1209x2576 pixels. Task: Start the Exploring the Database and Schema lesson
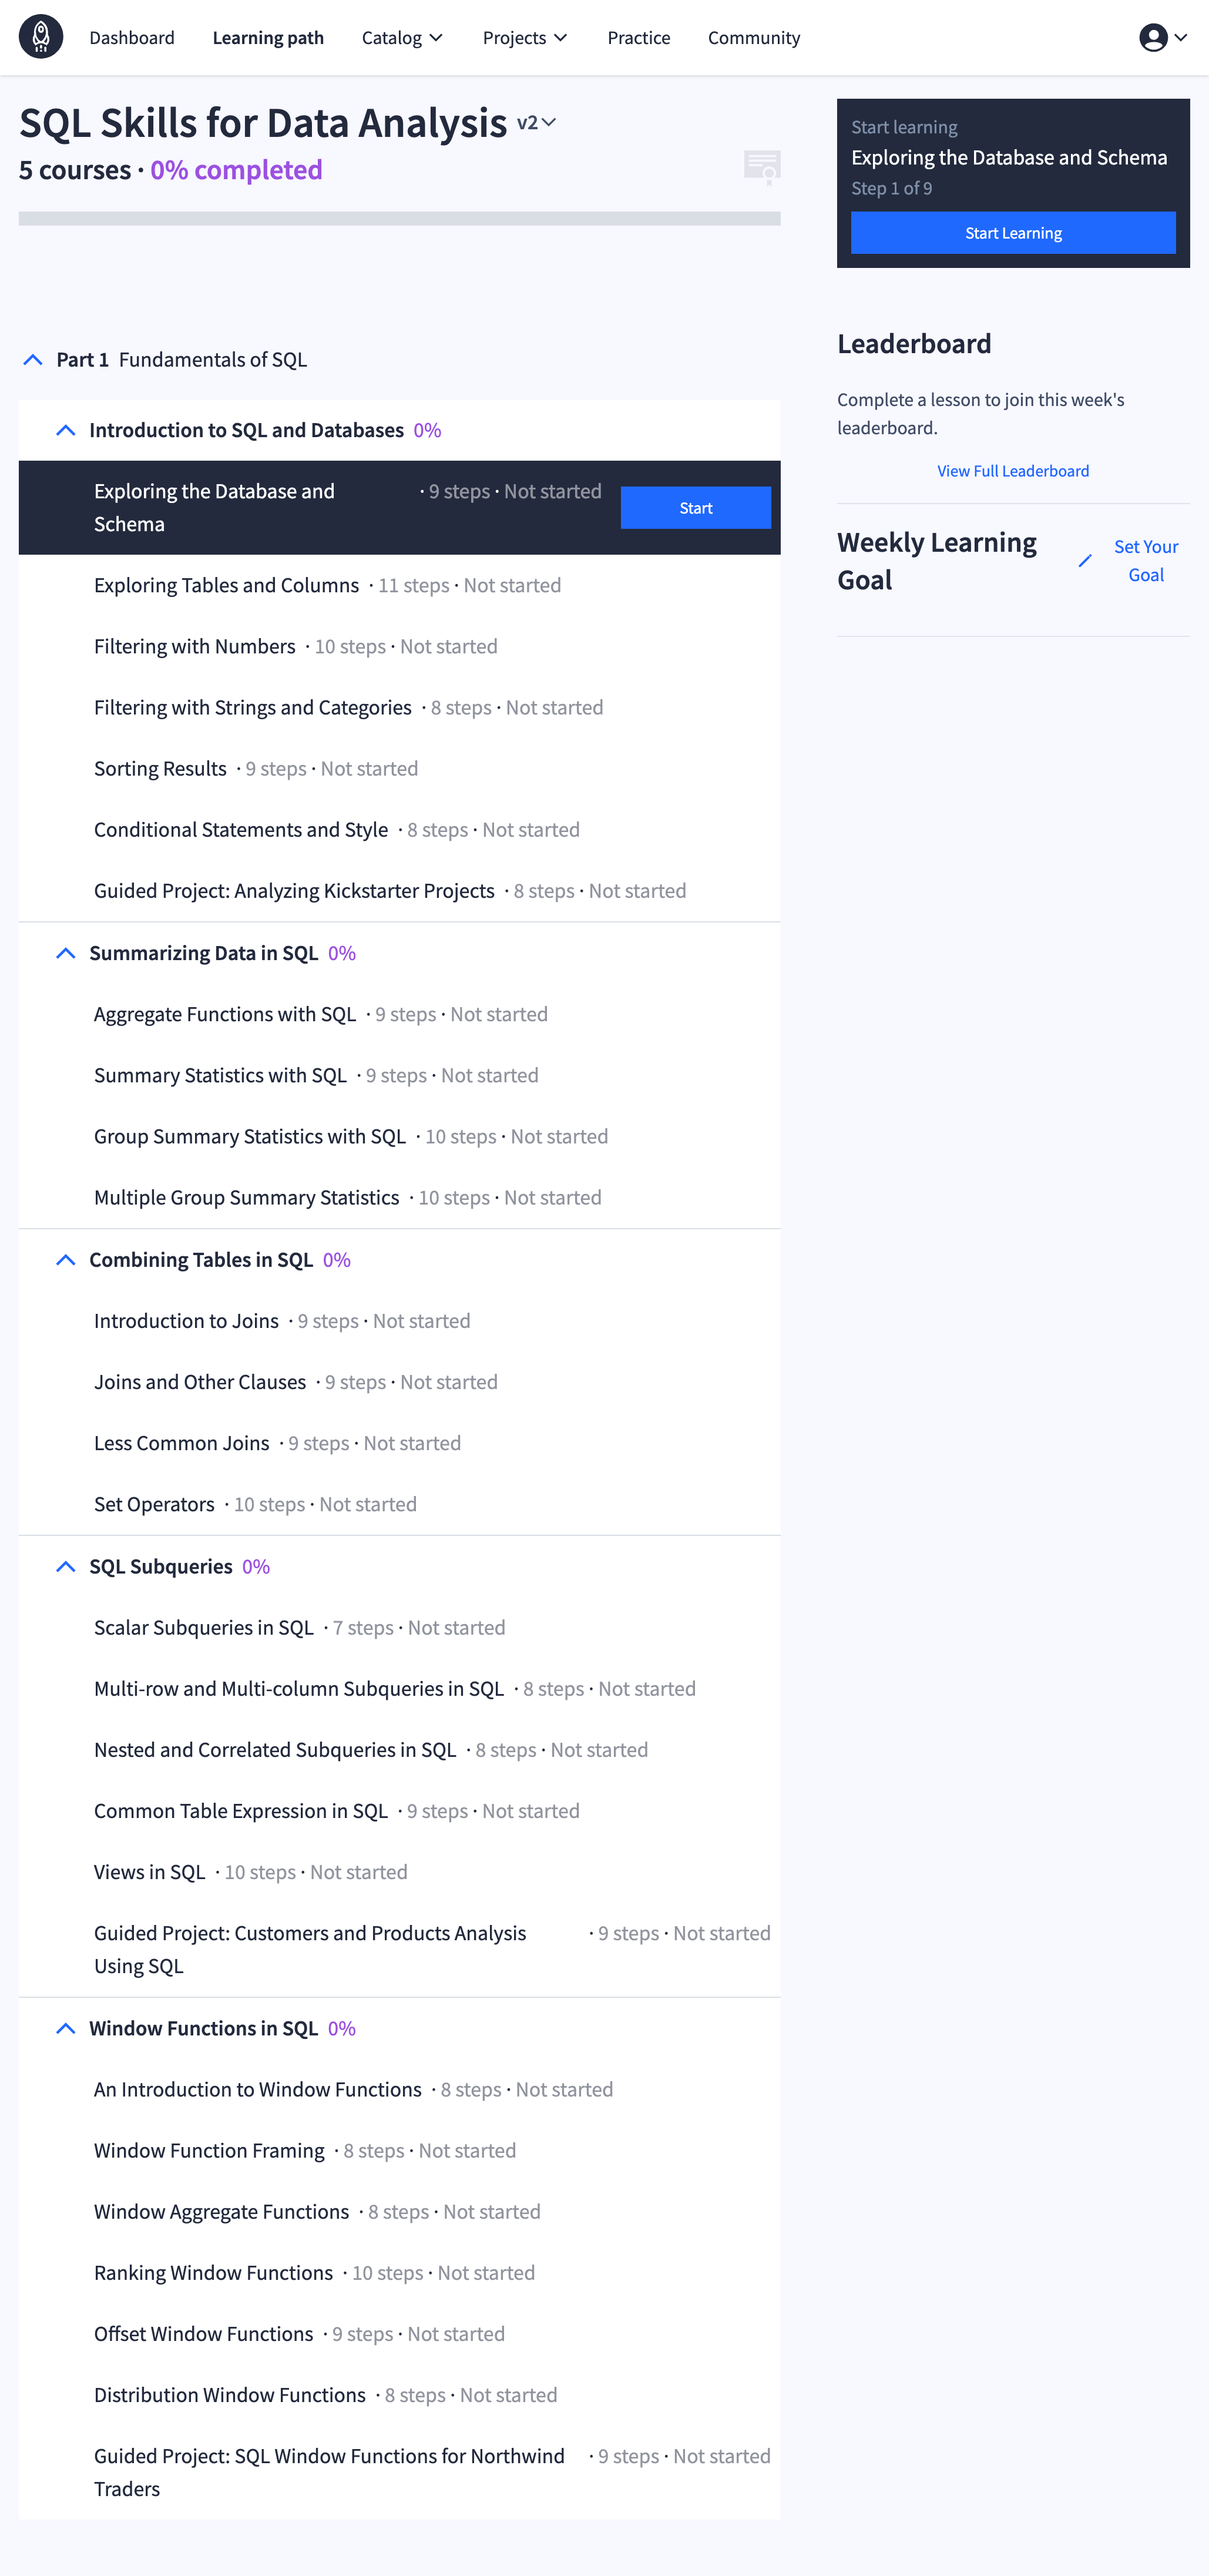696,508
